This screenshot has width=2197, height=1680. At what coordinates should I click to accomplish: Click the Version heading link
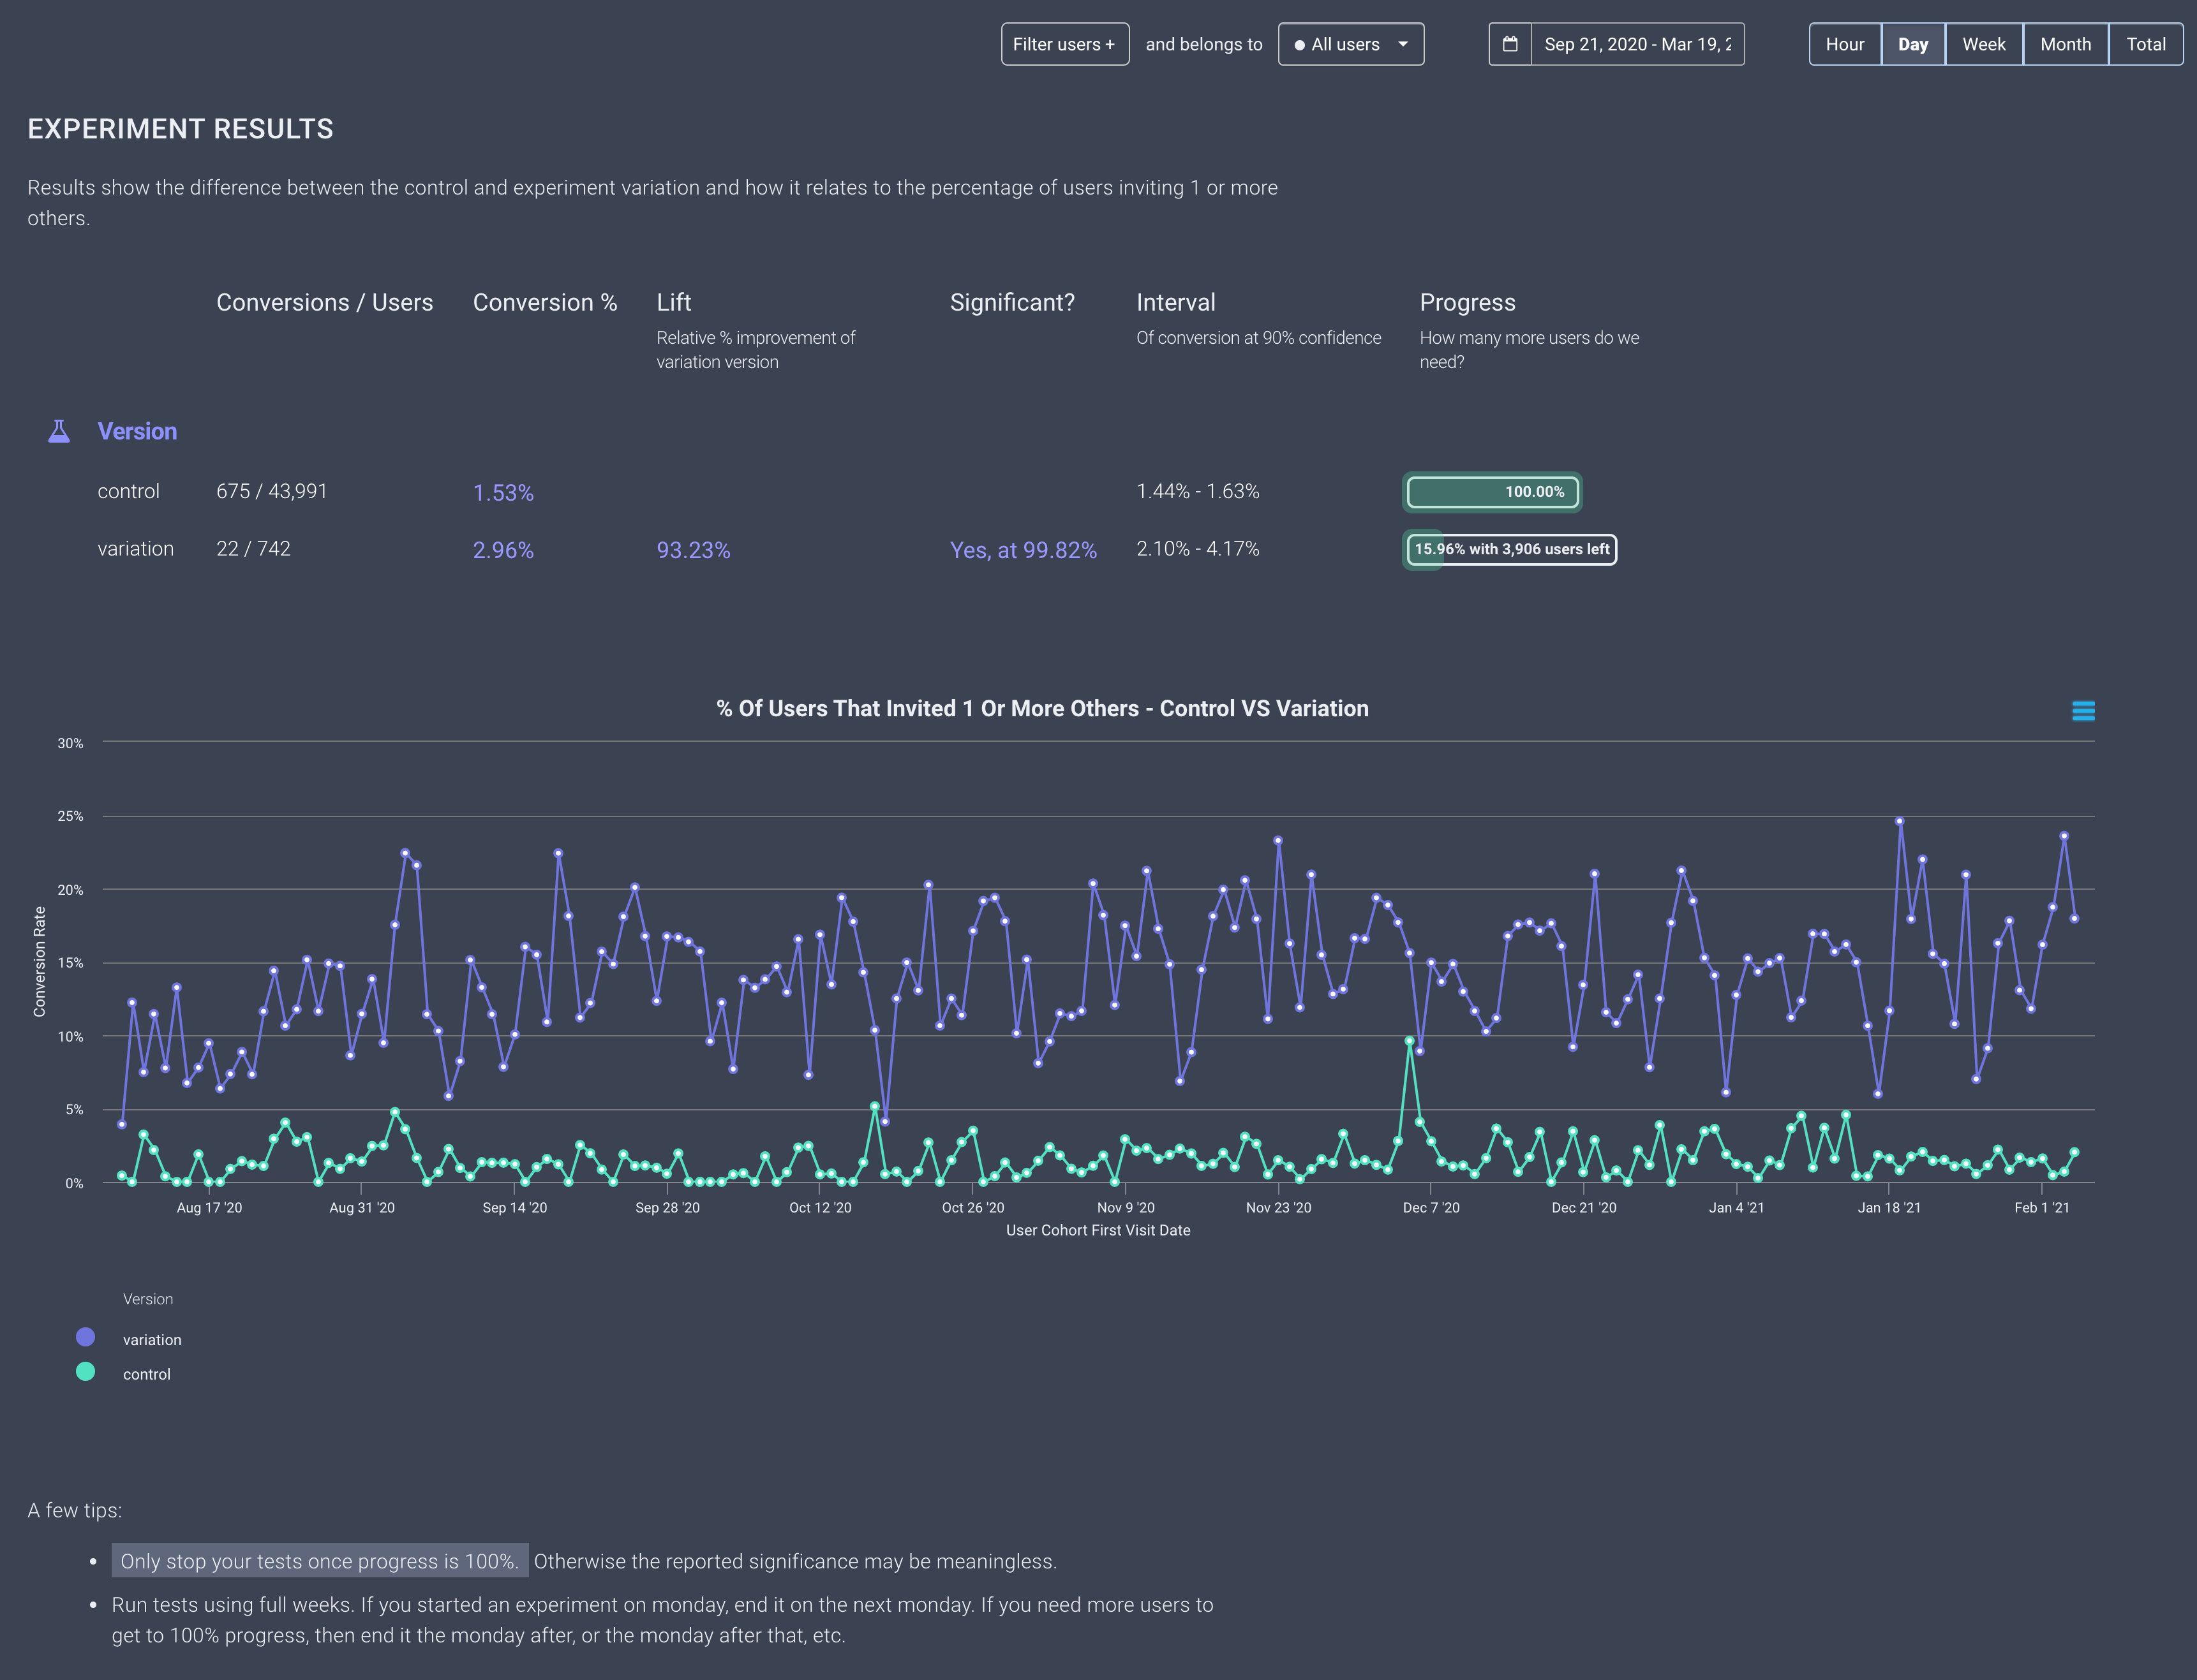point(137,431)
